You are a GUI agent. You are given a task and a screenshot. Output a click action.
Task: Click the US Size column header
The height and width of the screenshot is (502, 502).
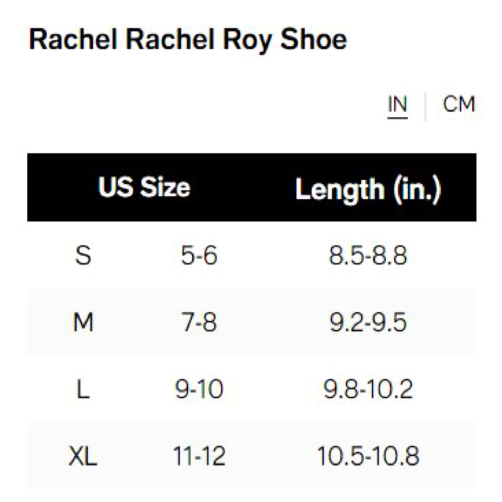[x=144, y=188]
